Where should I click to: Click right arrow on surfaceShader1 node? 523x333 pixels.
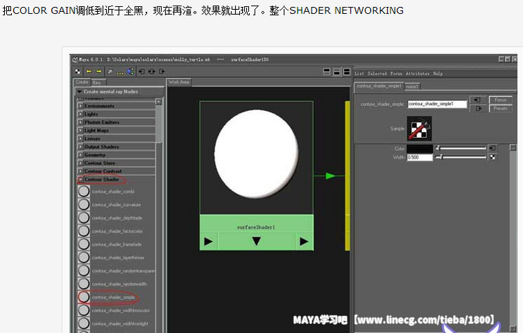click(304, 241)
